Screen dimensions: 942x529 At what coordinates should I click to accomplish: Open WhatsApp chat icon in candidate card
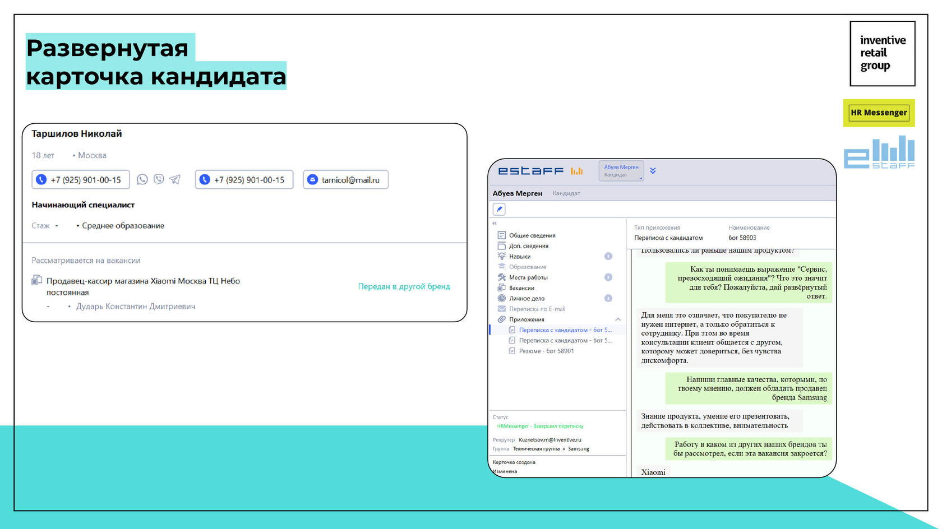[x=142, y=179]
